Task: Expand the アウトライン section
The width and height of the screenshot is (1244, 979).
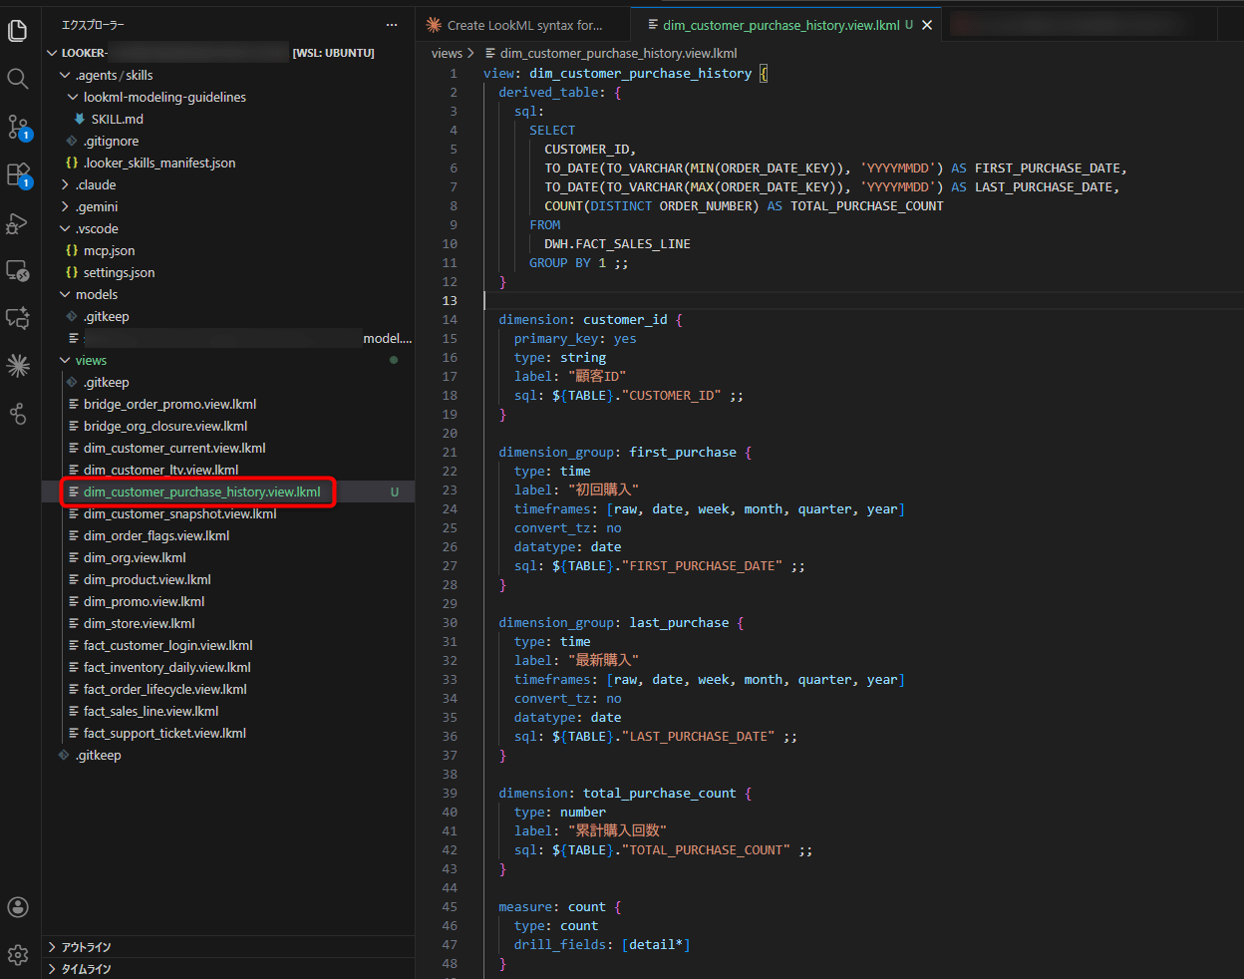Action: 228,947
